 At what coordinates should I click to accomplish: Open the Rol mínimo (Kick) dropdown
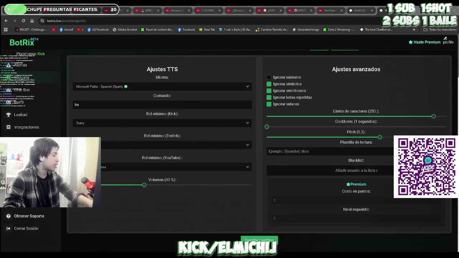click(x=162, y=123)
